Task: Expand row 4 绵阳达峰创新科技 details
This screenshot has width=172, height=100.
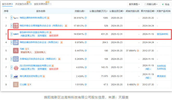Action: 11,42
